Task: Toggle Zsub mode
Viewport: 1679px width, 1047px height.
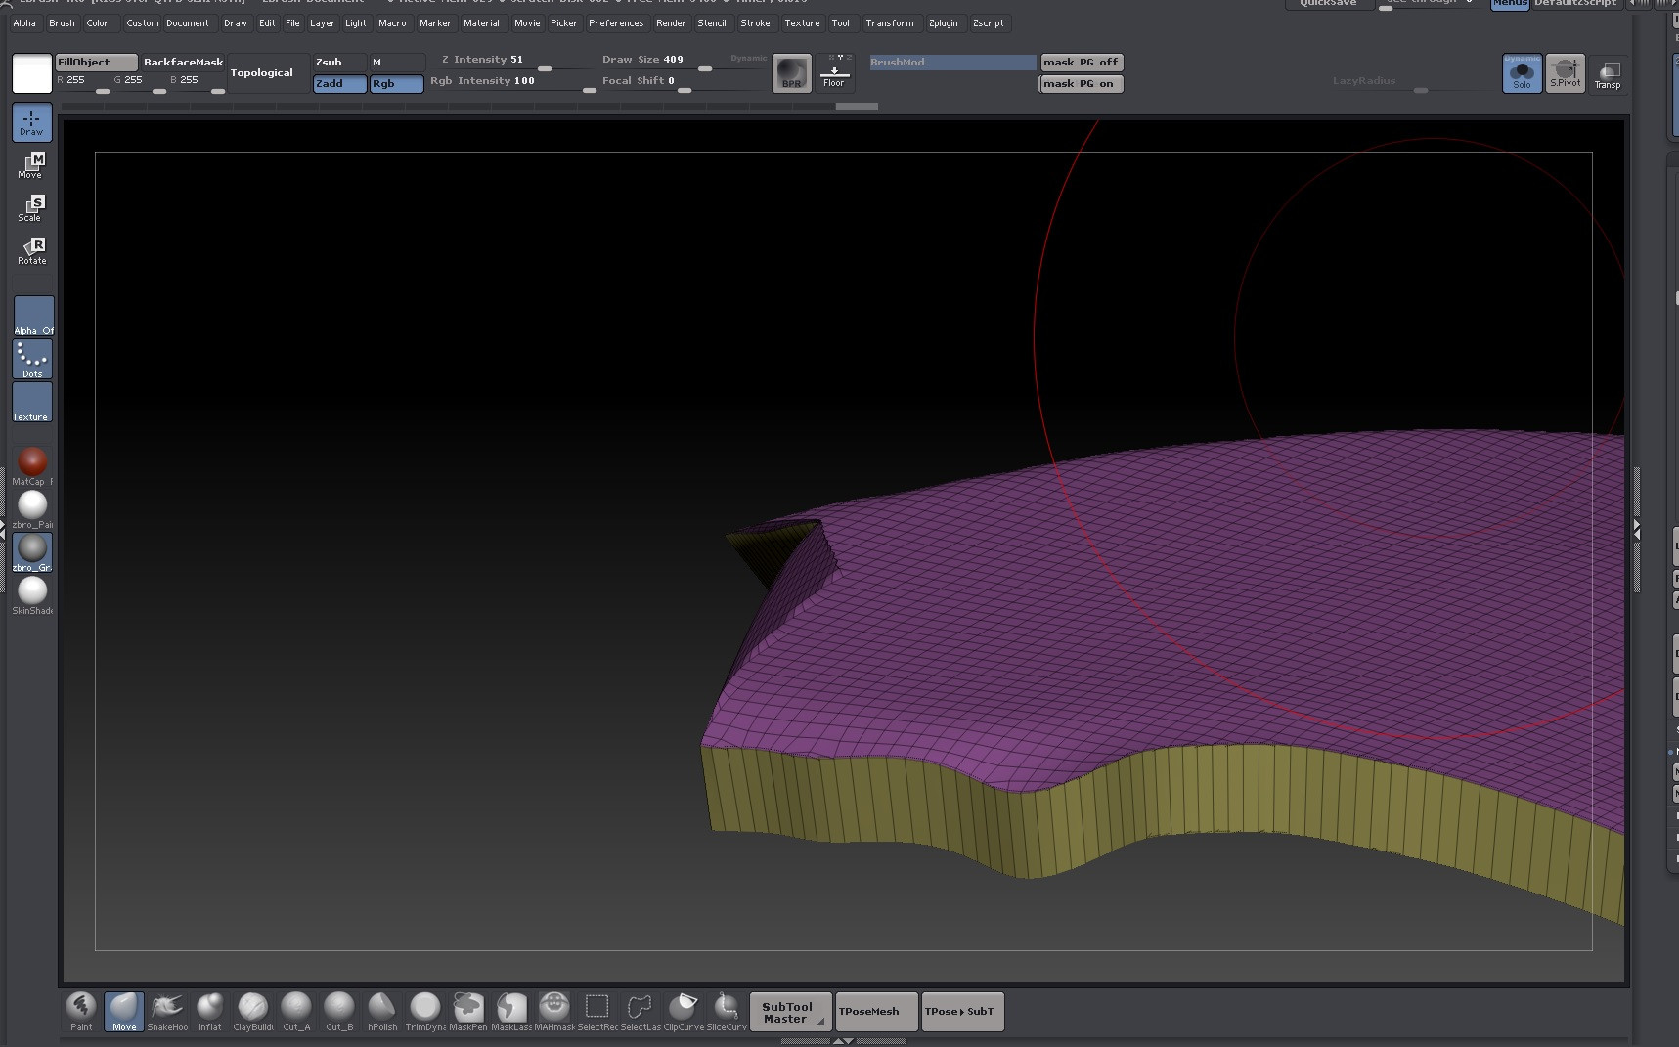Action: tap(339, 63)
